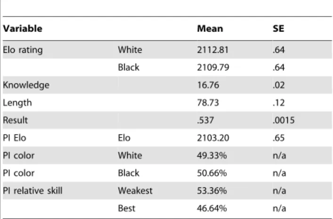Screen dimensions: 333x219
Task: Click the Length mean value 78.73
Action: pyautogui.click(x=208, y=103)
